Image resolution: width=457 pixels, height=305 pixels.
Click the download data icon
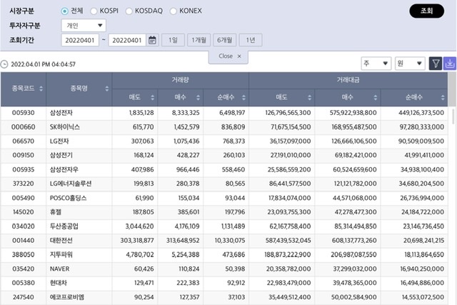tap(450, 64)
